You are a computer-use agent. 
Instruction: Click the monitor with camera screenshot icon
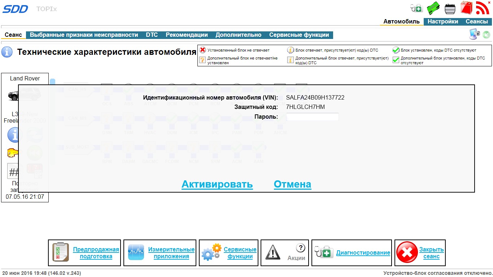(x=474, y=34)
